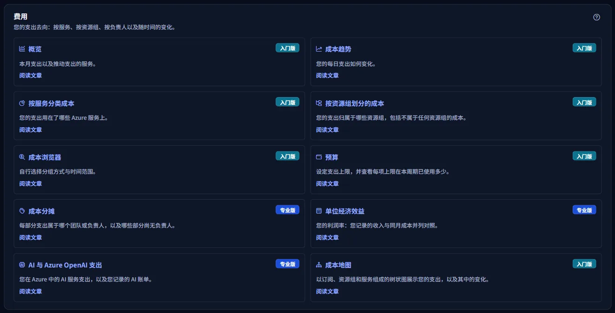Click the AI 与 Azure OpenAI 支出 icon

(22, 265)
